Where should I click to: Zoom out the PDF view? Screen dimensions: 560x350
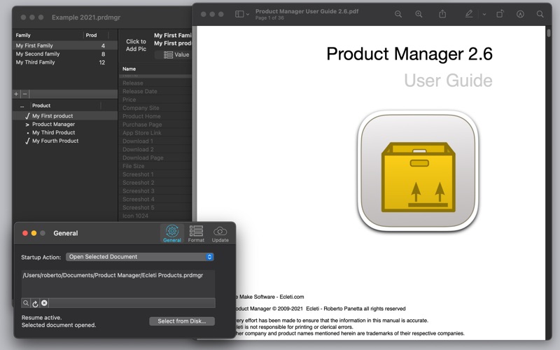pos(398,14)
